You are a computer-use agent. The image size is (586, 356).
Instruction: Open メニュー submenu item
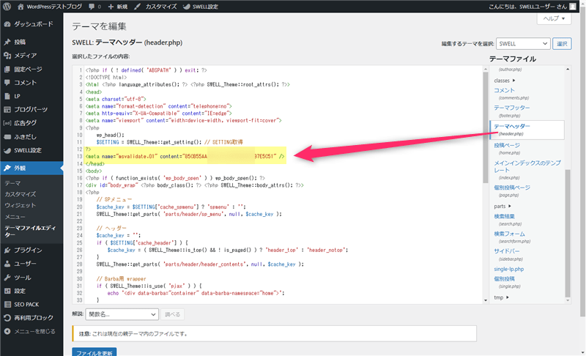point(15,217)
